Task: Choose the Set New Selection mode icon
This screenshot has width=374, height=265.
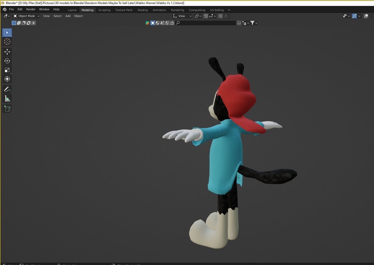Action: (x=14, y=23)
